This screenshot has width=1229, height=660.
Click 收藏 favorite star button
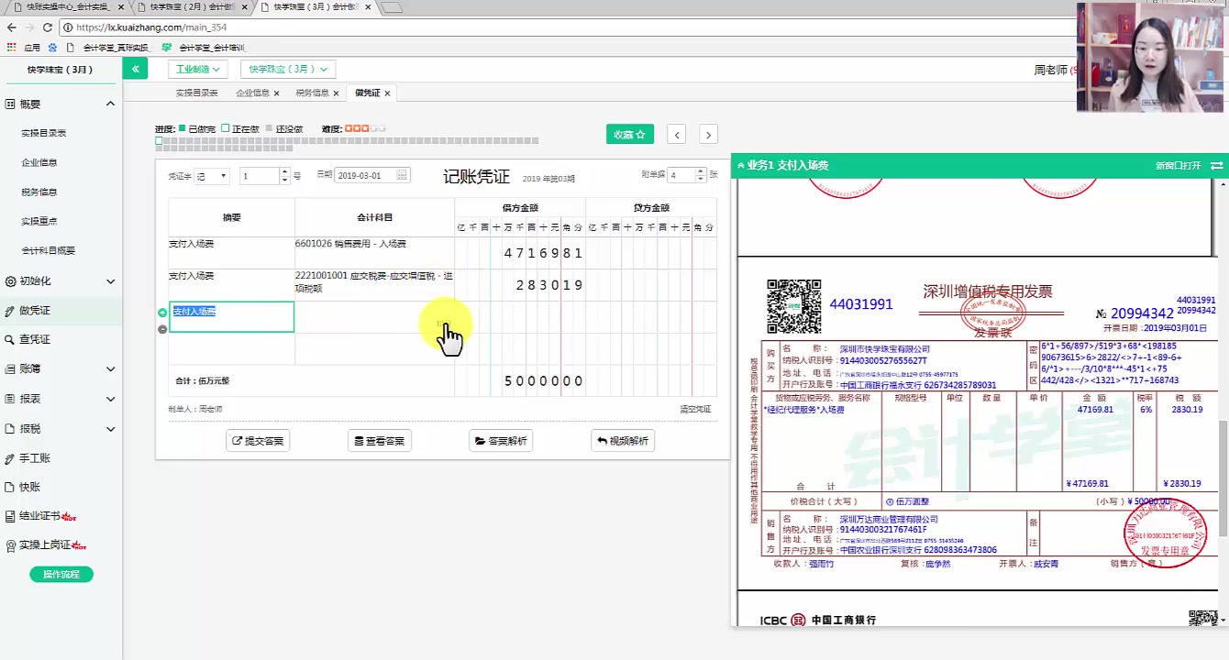[629, 134]
